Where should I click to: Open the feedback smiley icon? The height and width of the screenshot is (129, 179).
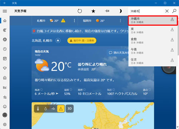coord(5,107)
